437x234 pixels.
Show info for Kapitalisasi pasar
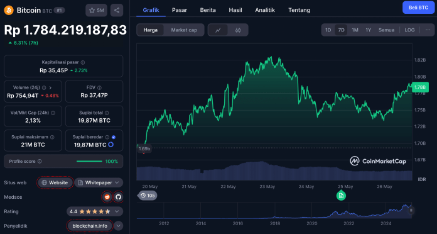83,62
